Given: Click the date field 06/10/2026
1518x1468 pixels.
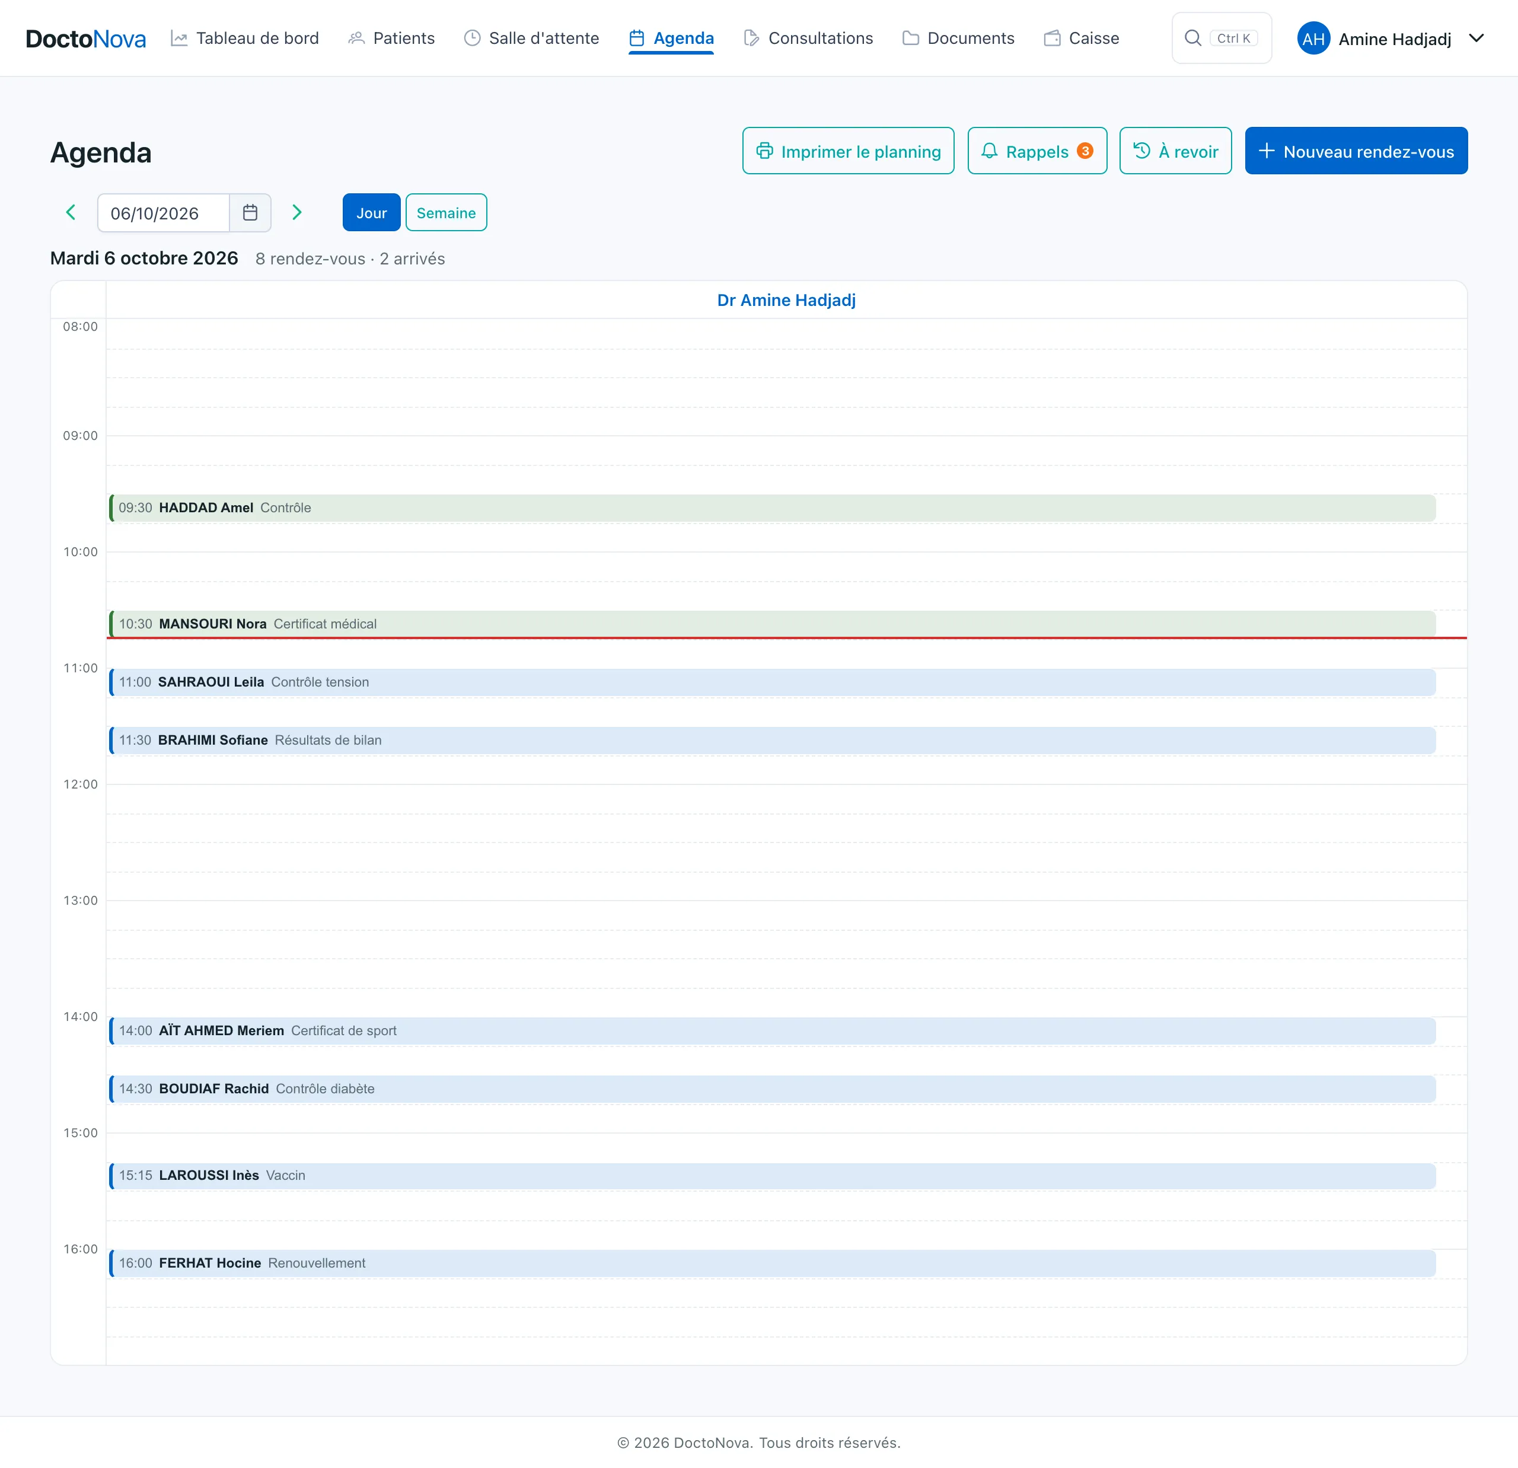Looking at the screenshot, I should tap(164, 213).
